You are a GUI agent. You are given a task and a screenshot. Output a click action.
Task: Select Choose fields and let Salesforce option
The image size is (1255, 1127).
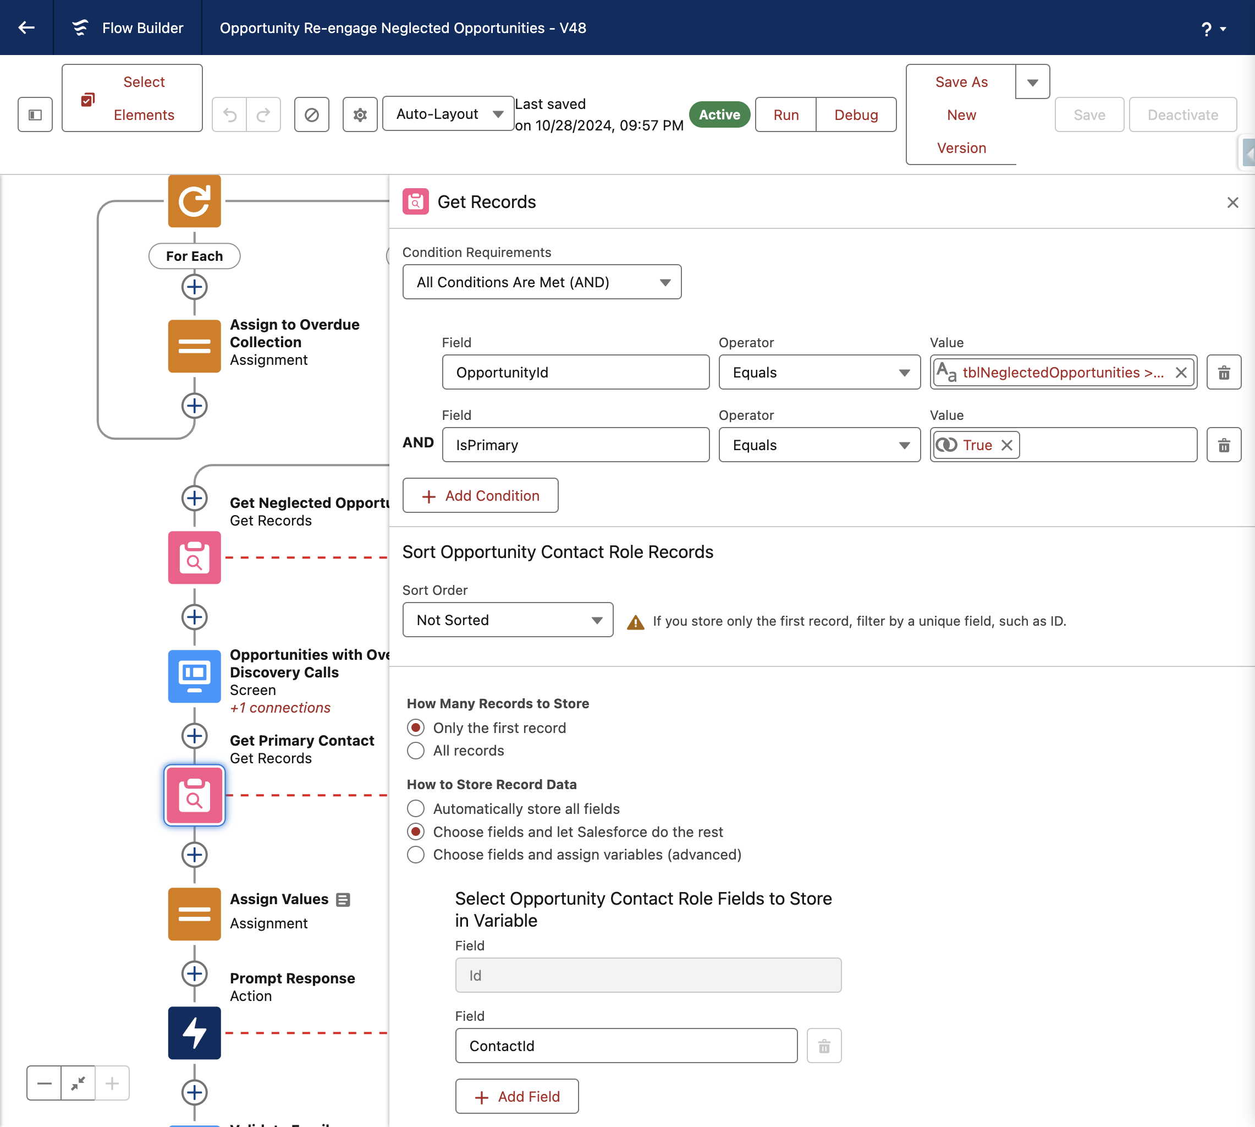coord(416,831)
